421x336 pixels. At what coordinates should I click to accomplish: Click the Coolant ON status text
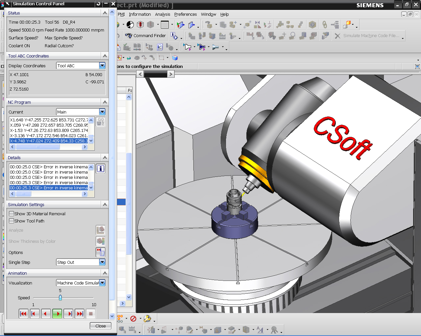19,46
